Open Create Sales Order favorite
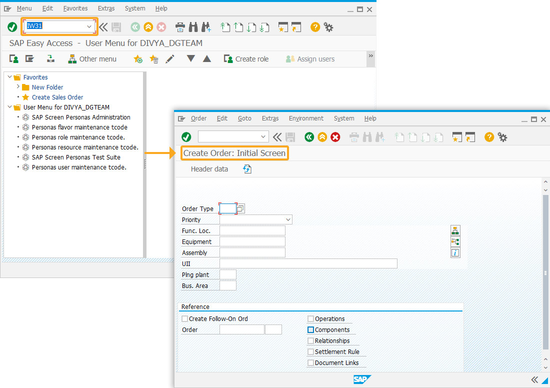 (x=57, y=97)
